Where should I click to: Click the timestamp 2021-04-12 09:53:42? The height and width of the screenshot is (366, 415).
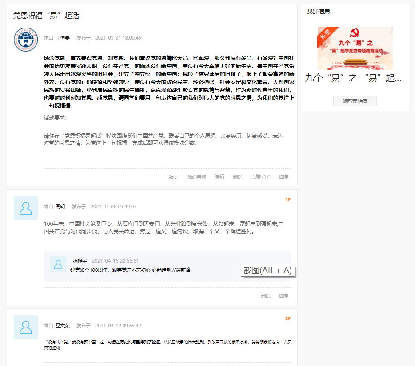coord(118,326)
